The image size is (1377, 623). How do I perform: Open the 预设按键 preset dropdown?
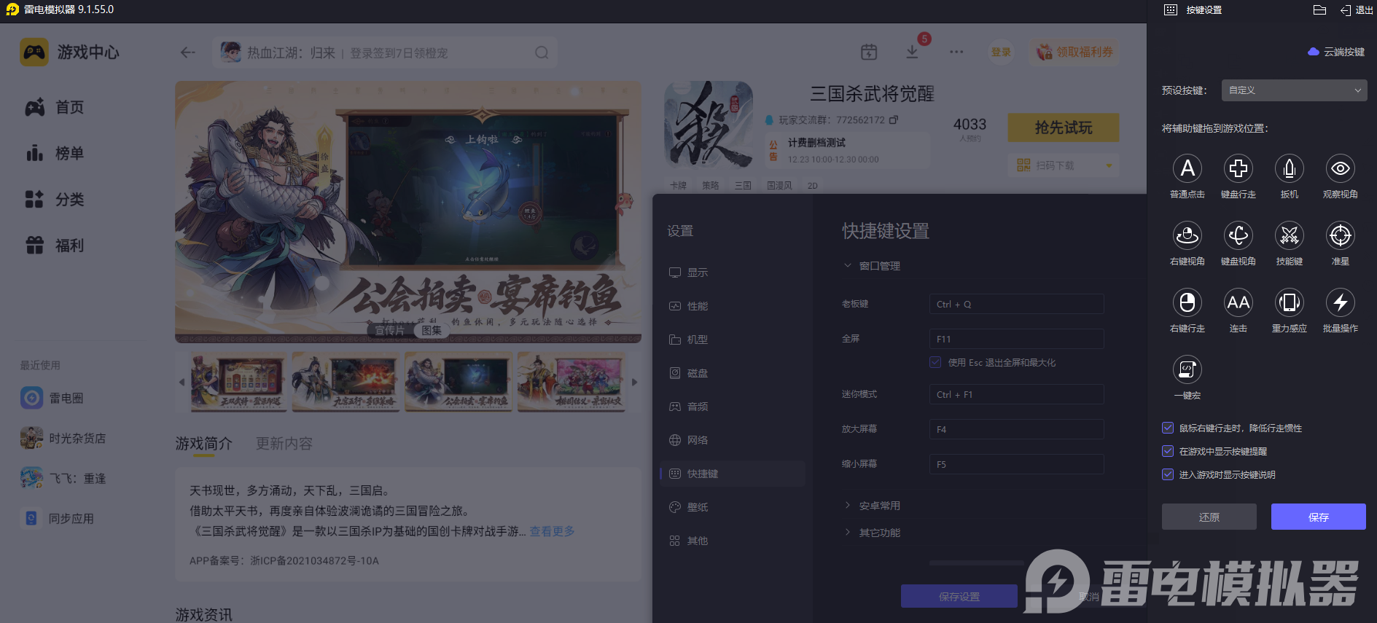click(x=1294, y=90)
